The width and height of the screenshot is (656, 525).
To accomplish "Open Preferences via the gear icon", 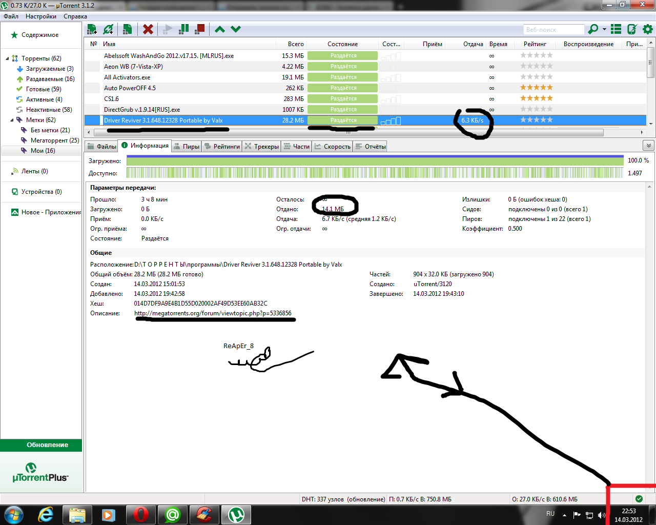I will [x=648, y=29].
